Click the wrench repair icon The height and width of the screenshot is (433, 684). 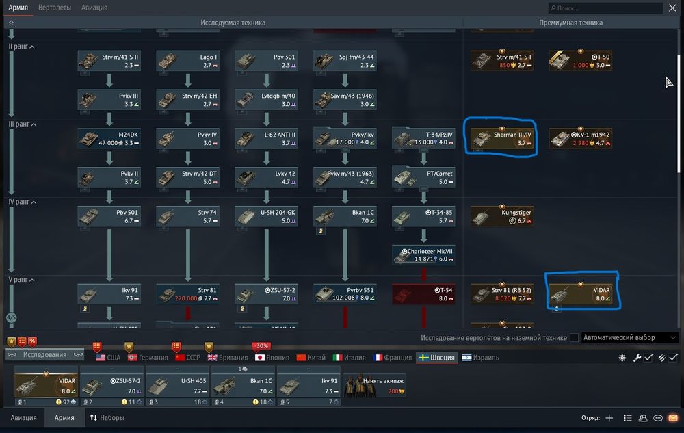point(637,358)
